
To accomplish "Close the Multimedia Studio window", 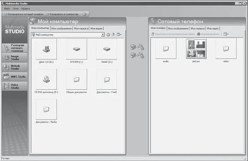I will [x=244, y=3].
